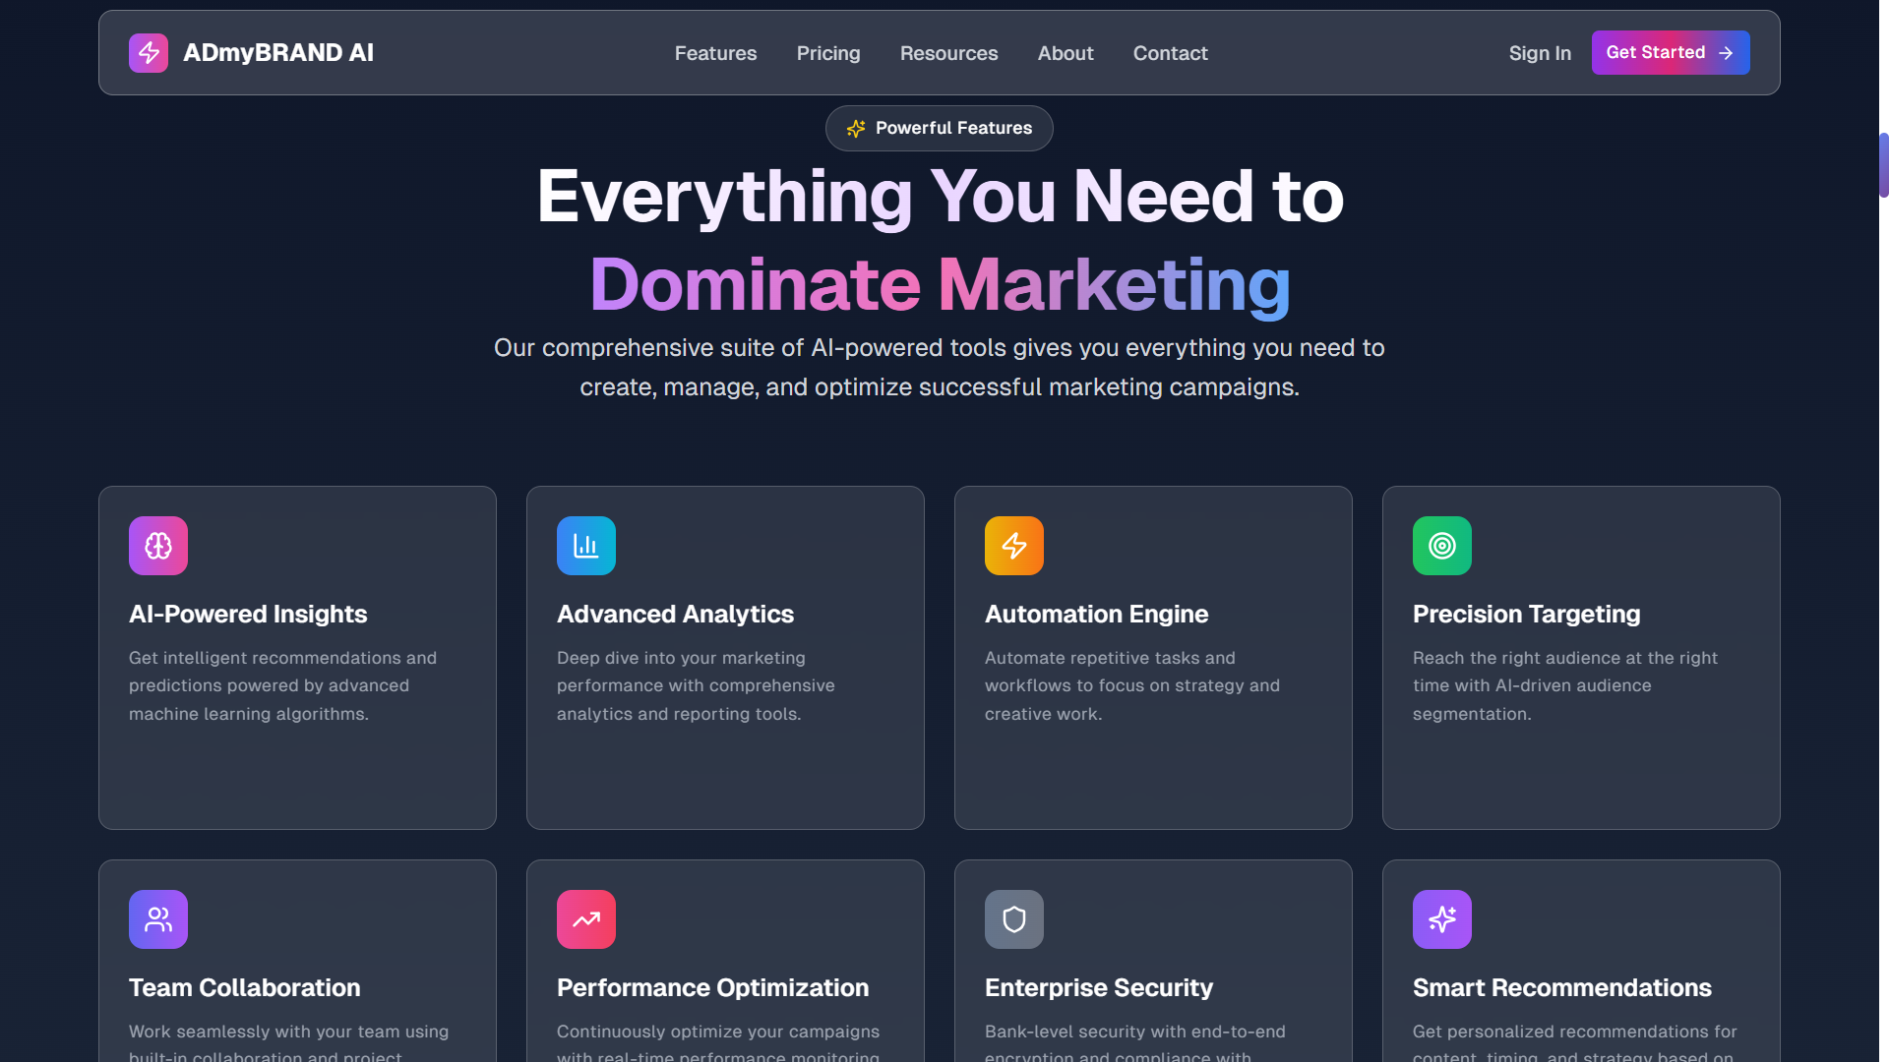Navigate to the About section

pyautogui.click(x=1066, y=53)
